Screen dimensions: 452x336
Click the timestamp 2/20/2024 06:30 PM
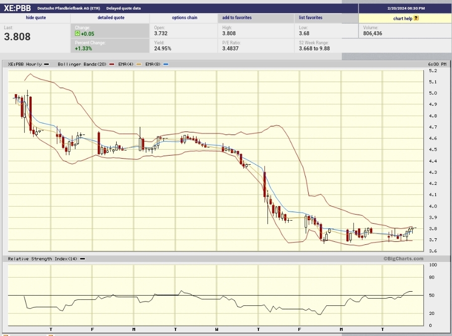pyautogui.click(x=406, y=9)
